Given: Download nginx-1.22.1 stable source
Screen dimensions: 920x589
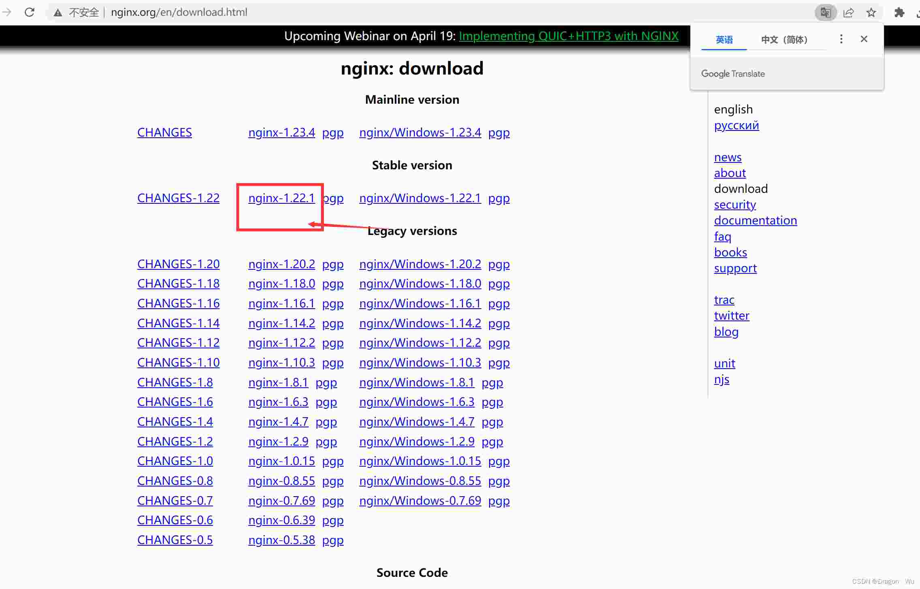Looking at the screenshot, I should point(281,198).
